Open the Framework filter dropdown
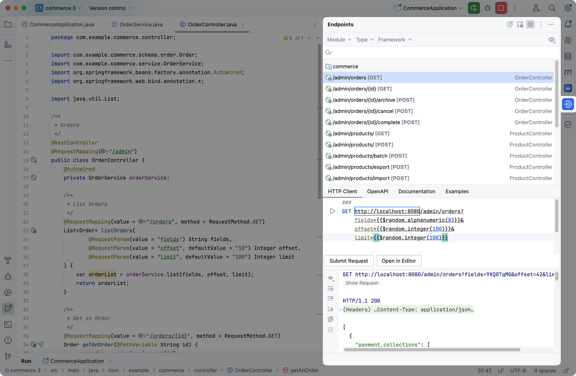This screenshot has height=376, width=576. pyautogui.click(x=395, y=40)
